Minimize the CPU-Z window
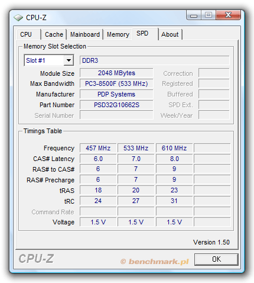254x283 pixels. [194, 15]
